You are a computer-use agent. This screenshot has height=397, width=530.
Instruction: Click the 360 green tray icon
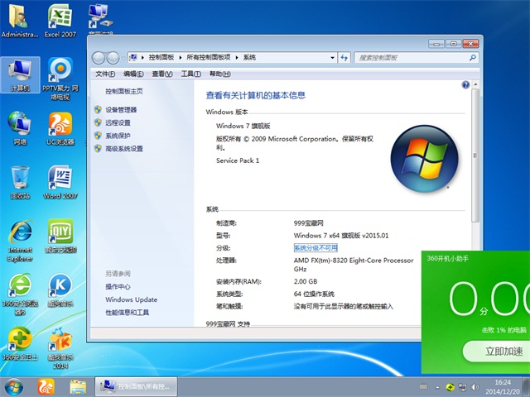(x=450, y=387)
